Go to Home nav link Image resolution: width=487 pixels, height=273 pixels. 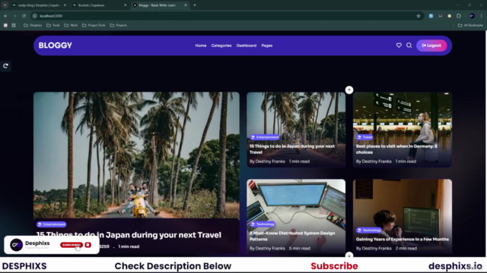[201, 45]
